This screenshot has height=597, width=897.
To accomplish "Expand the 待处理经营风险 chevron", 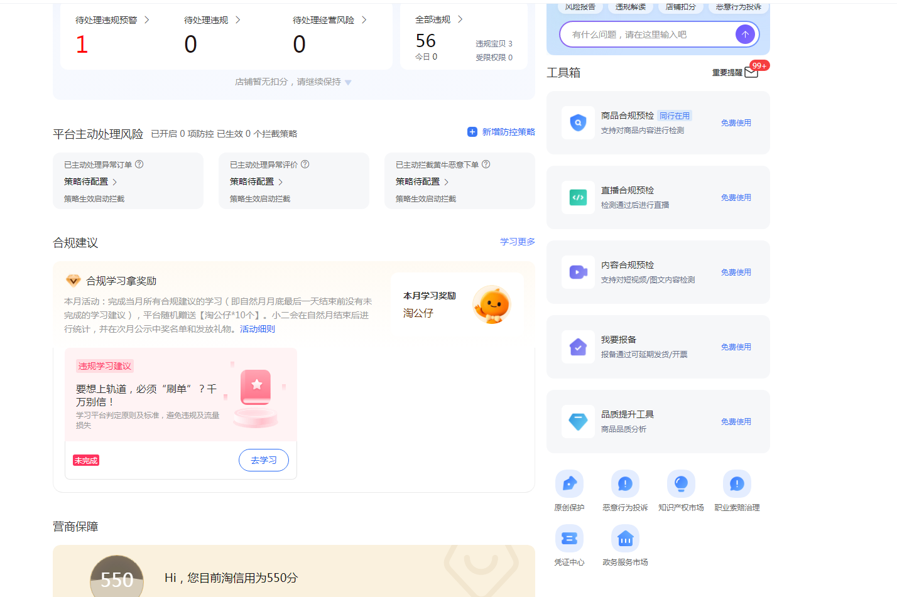I will click(x=364, y=20).
